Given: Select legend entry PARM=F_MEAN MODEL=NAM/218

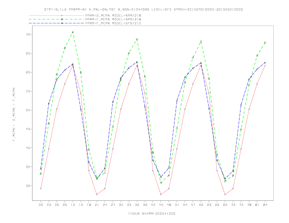Looking at the screenshot, I should coord(113,19).
